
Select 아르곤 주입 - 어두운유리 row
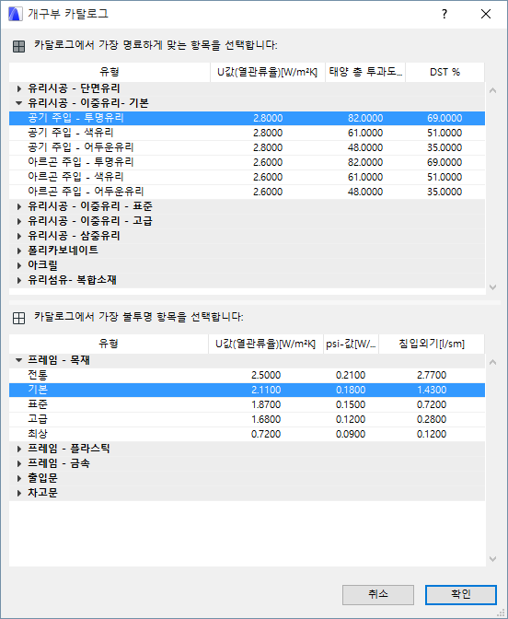click(247, 192)
